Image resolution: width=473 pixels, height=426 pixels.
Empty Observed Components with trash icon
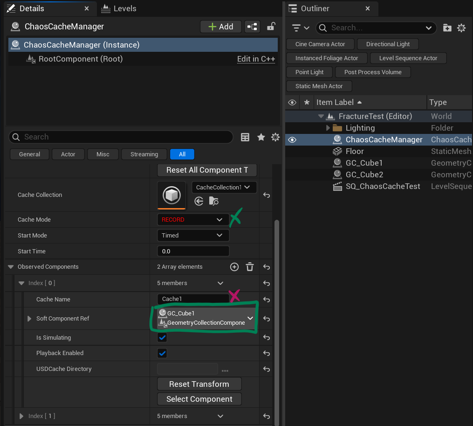[x=250, y=267]
